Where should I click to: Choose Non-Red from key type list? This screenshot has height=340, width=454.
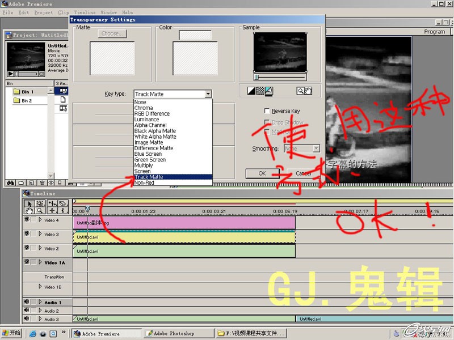pos(173,182)
